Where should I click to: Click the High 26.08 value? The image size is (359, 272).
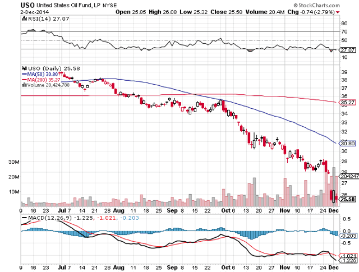[x=163, y=12]
